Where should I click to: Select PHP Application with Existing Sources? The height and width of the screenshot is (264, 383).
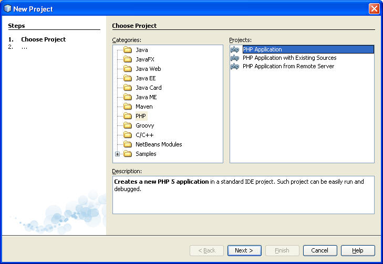point(289,58)
